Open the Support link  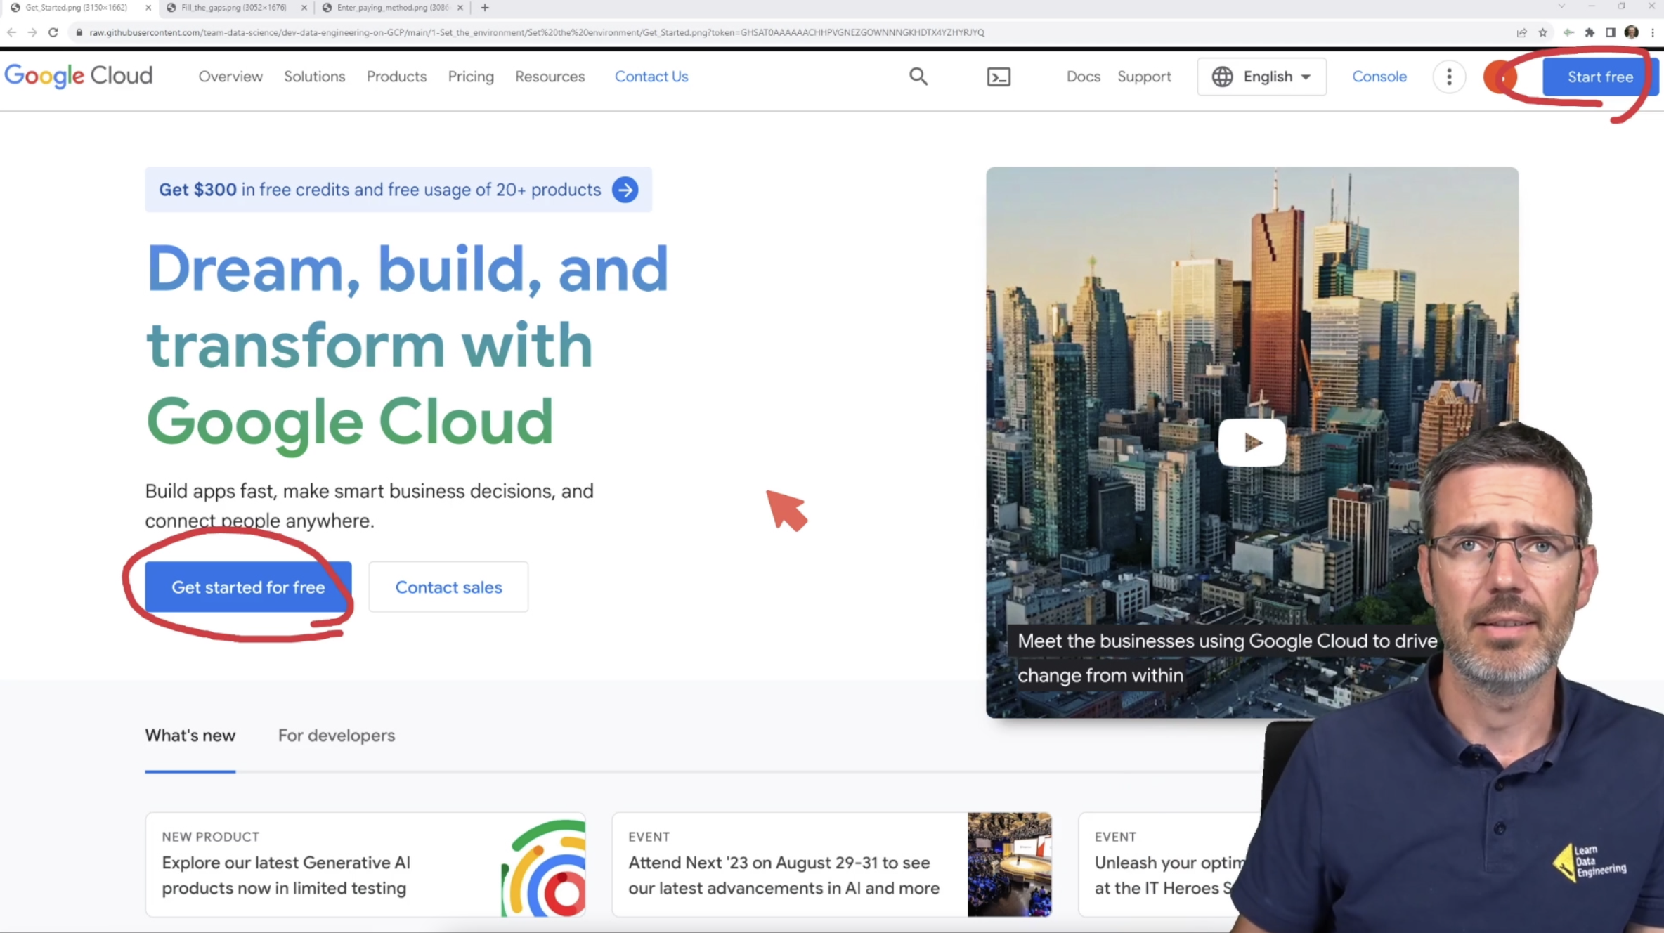[x=1144, y=77]
